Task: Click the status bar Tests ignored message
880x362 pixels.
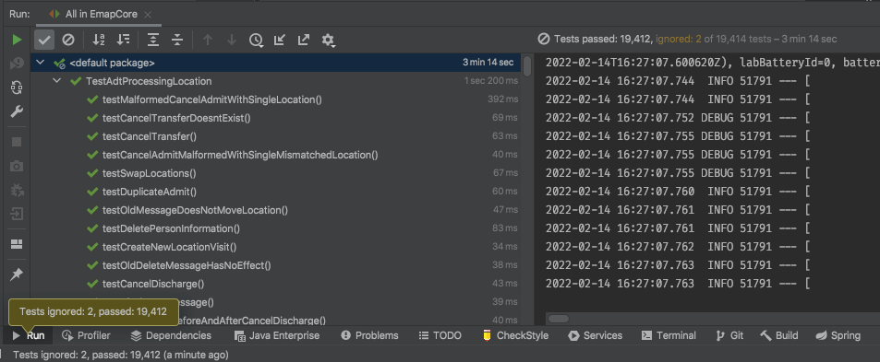Action: click(x=121, y=355)
